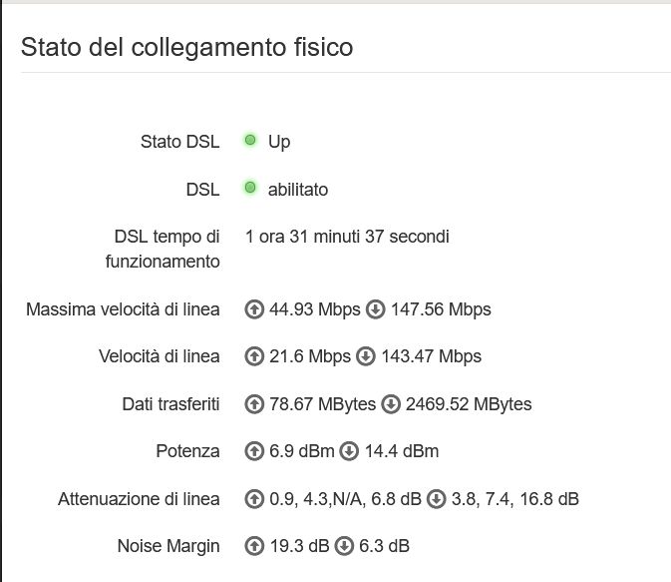
Task: Click upload icon before 78.67 MBytes
Action: [254, 404]
